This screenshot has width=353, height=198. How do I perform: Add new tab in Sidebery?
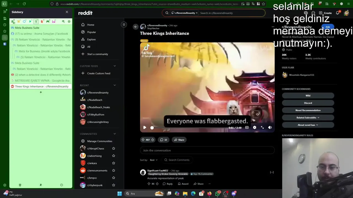click(x=41, y=92)
